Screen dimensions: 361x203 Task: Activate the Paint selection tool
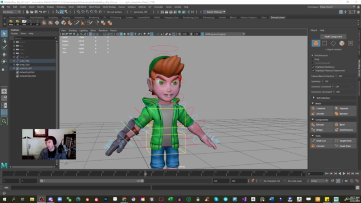click(4, 47)
